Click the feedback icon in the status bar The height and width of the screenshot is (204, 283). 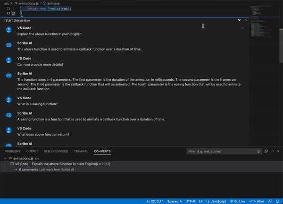pyautogui.click(x=270, y=201)
